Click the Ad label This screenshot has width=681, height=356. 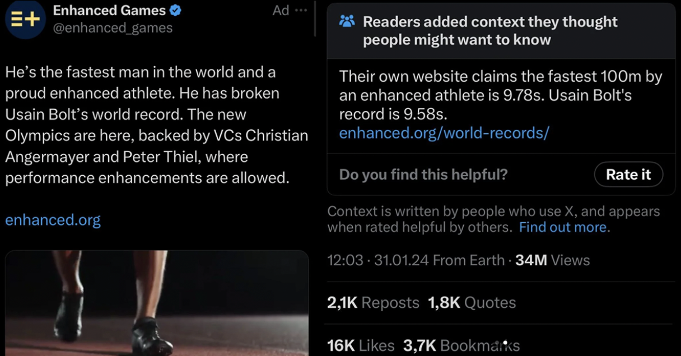coord(281,11)
